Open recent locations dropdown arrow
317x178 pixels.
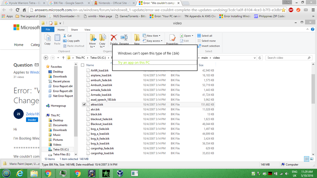pyautogui.click(x=58, y=58)
